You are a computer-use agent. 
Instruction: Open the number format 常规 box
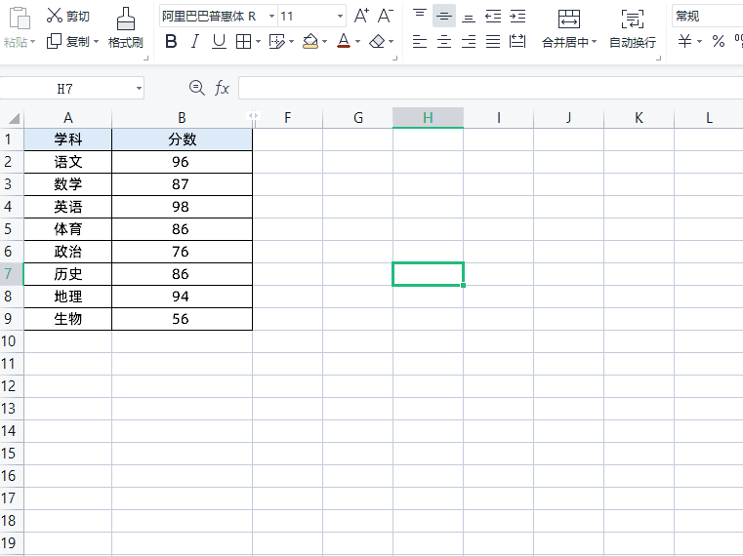[x=708, y=17]
